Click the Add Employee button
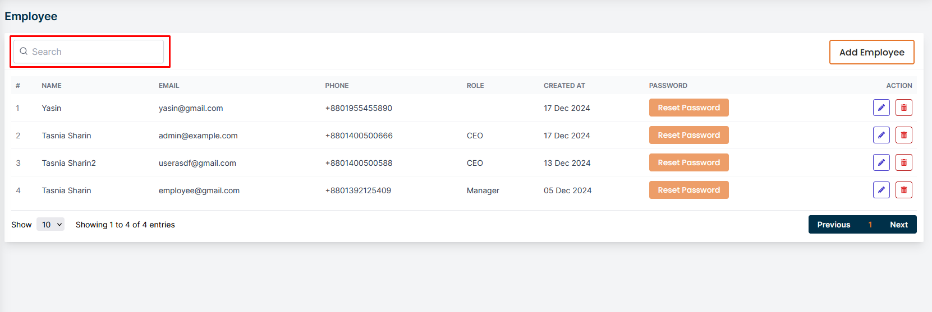This screenshot has width=932, height=312. point(871,52)
